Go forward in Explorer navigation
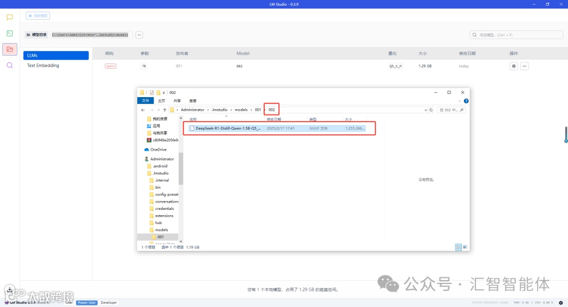 click(151, 110)
